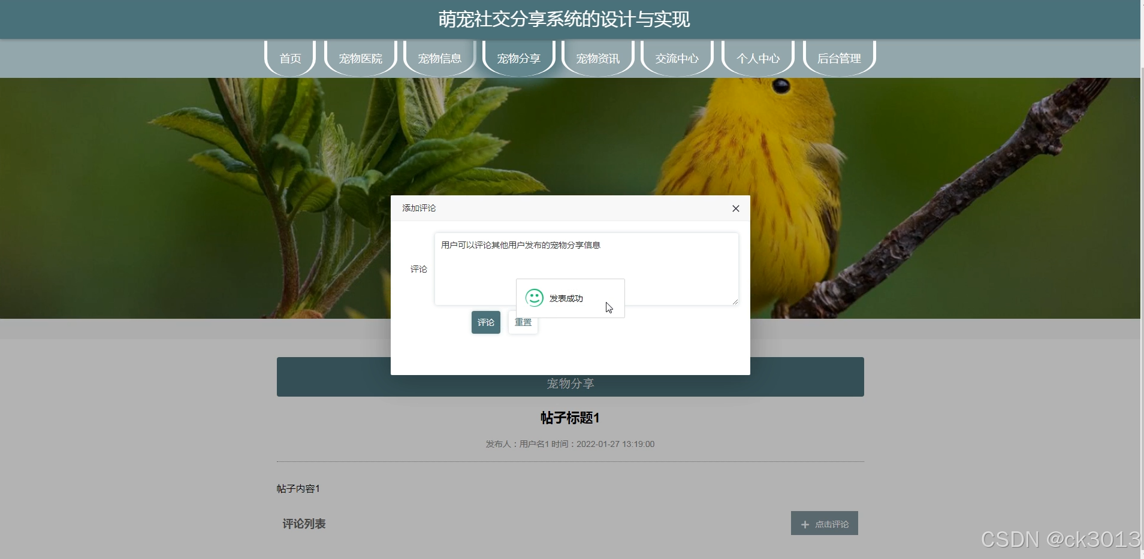The height and width of the screenshot is (559, 1144).
Task: Click the smiley face in 发表成功 toast
Action: point(534,298)
